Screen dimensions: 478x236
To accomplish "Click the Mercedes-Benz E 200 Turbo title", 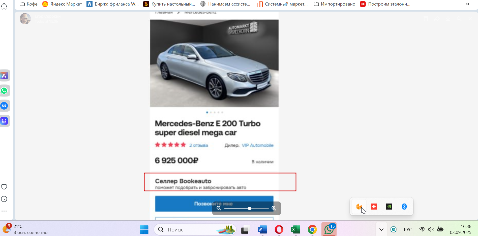I will click(x=207, y=128).
